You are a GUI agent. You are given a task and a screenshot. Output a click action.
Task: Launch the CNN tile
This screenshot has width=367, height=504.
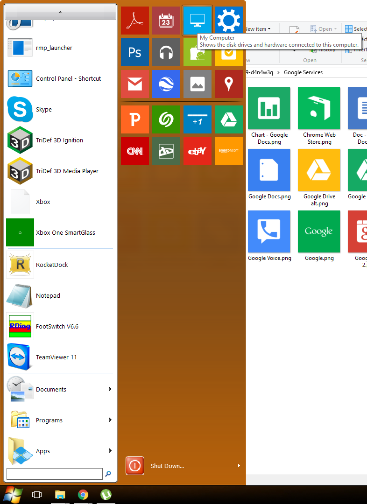(x=135, y=151)
